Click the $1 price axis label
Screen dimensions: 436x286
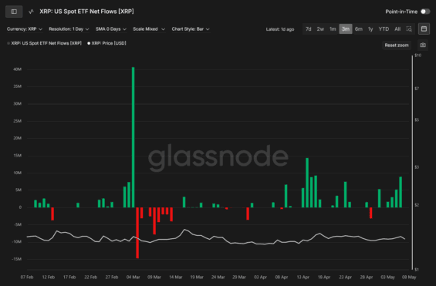tap(417, 269)
